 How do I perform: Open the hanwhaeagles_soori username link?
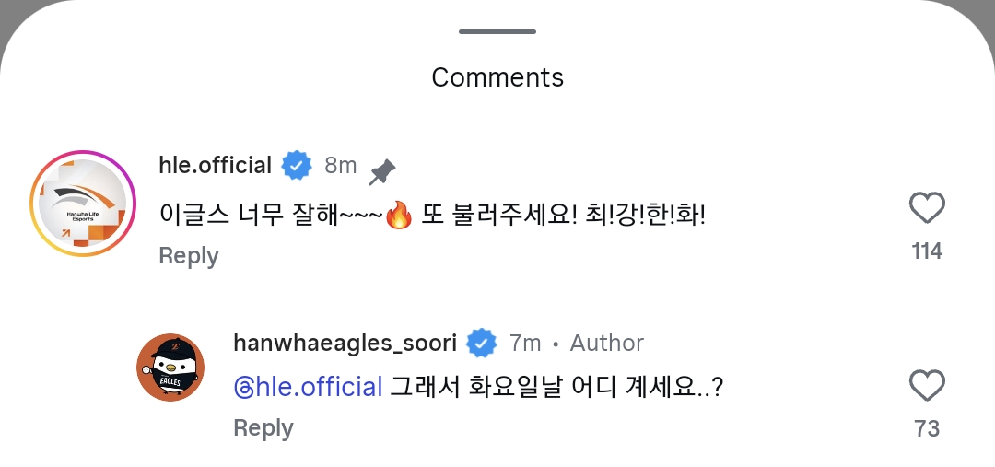(345, 344)
